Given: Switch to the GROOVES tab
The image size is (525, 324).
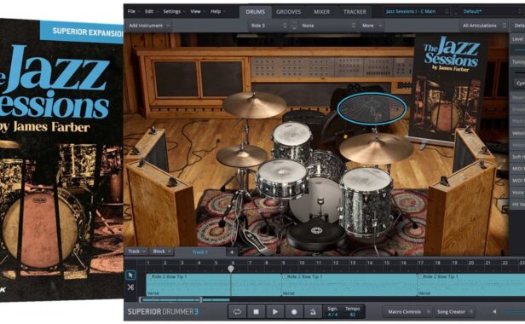Looking at the screenshot, I should [x=289, y=12].
